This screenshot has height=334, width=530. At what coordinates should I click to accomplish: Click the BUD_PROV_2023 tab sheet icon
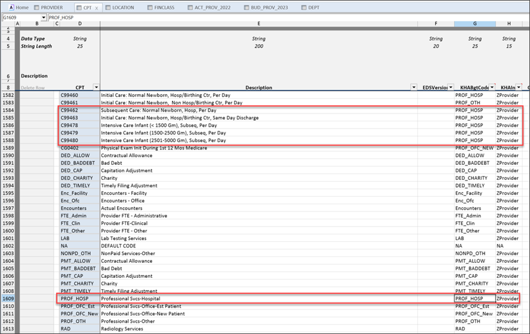[x=248, y=8]
